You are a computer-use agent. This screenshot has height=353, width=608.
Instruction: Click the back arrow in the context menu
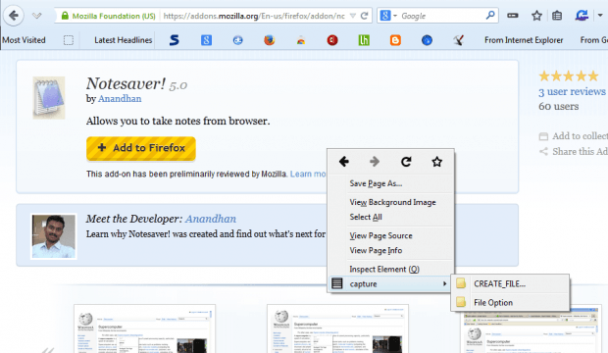(x=344, y=162)
